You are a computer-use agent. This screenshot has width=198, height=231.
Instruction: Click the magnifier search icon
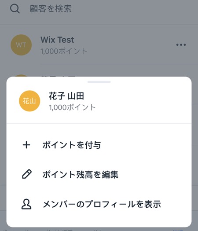click(x=15, y=9)
